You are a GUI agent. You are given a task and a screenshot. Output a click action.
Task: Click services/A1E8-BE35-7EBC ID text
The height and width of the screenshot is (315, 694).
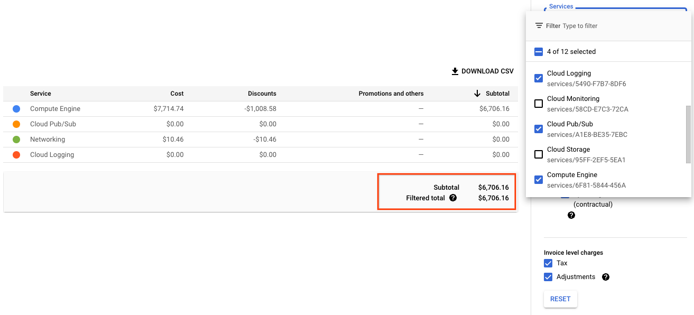(587, 134)
